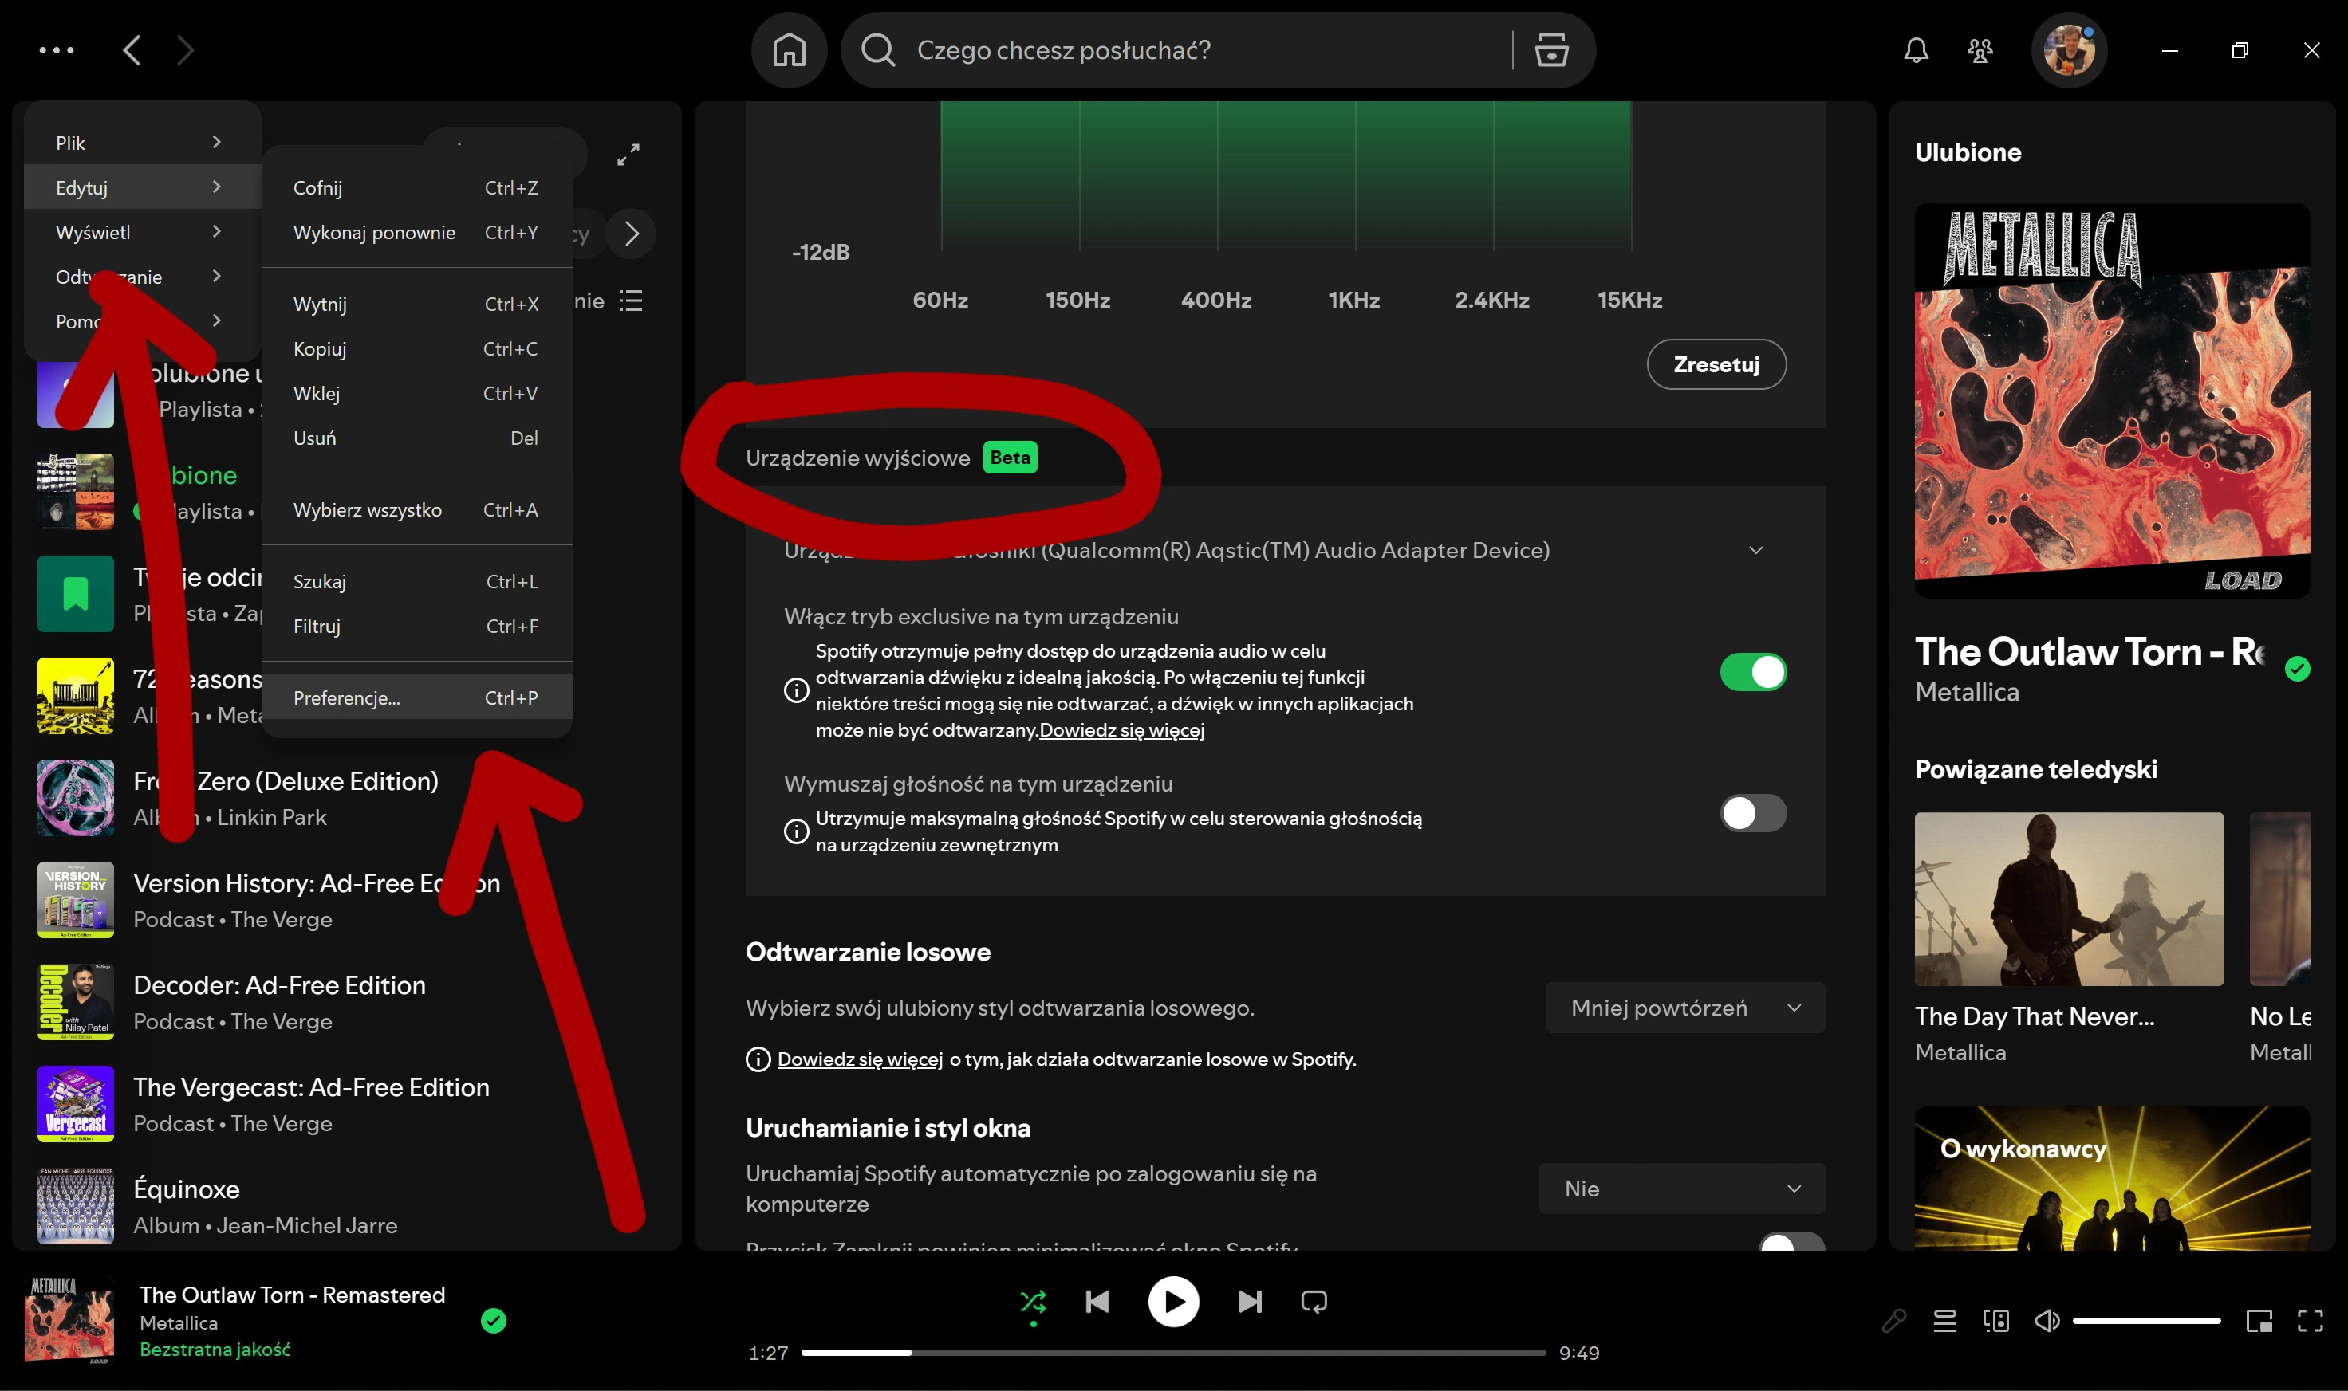Disable exclusive mode toggle
Viewport: 2348px width, 1391px height.
coord(1752,672)
